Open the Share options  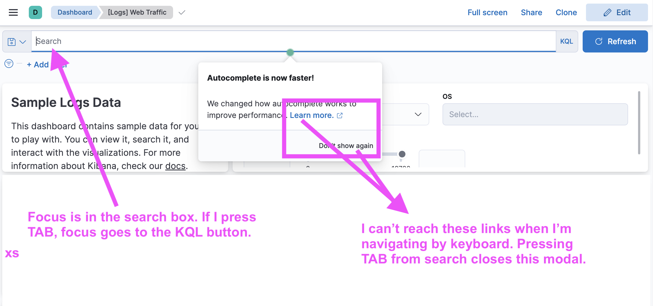click(x=531, y=12)
